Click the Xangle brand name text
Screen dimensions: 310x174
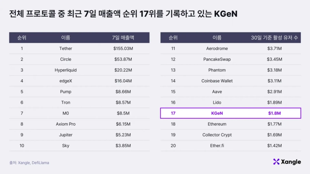(291, 162)
